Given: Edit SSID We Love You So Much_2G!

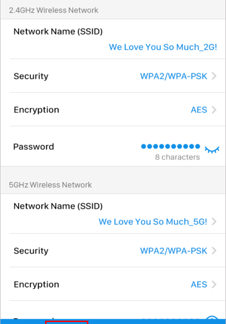Looking at the screenshot, I should tap(163, 47).
